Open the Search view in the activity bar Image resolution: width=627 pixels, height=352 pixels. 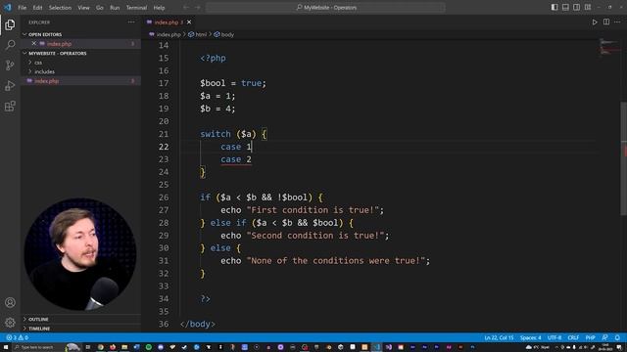pyautogui.click(x=10, y=44)
